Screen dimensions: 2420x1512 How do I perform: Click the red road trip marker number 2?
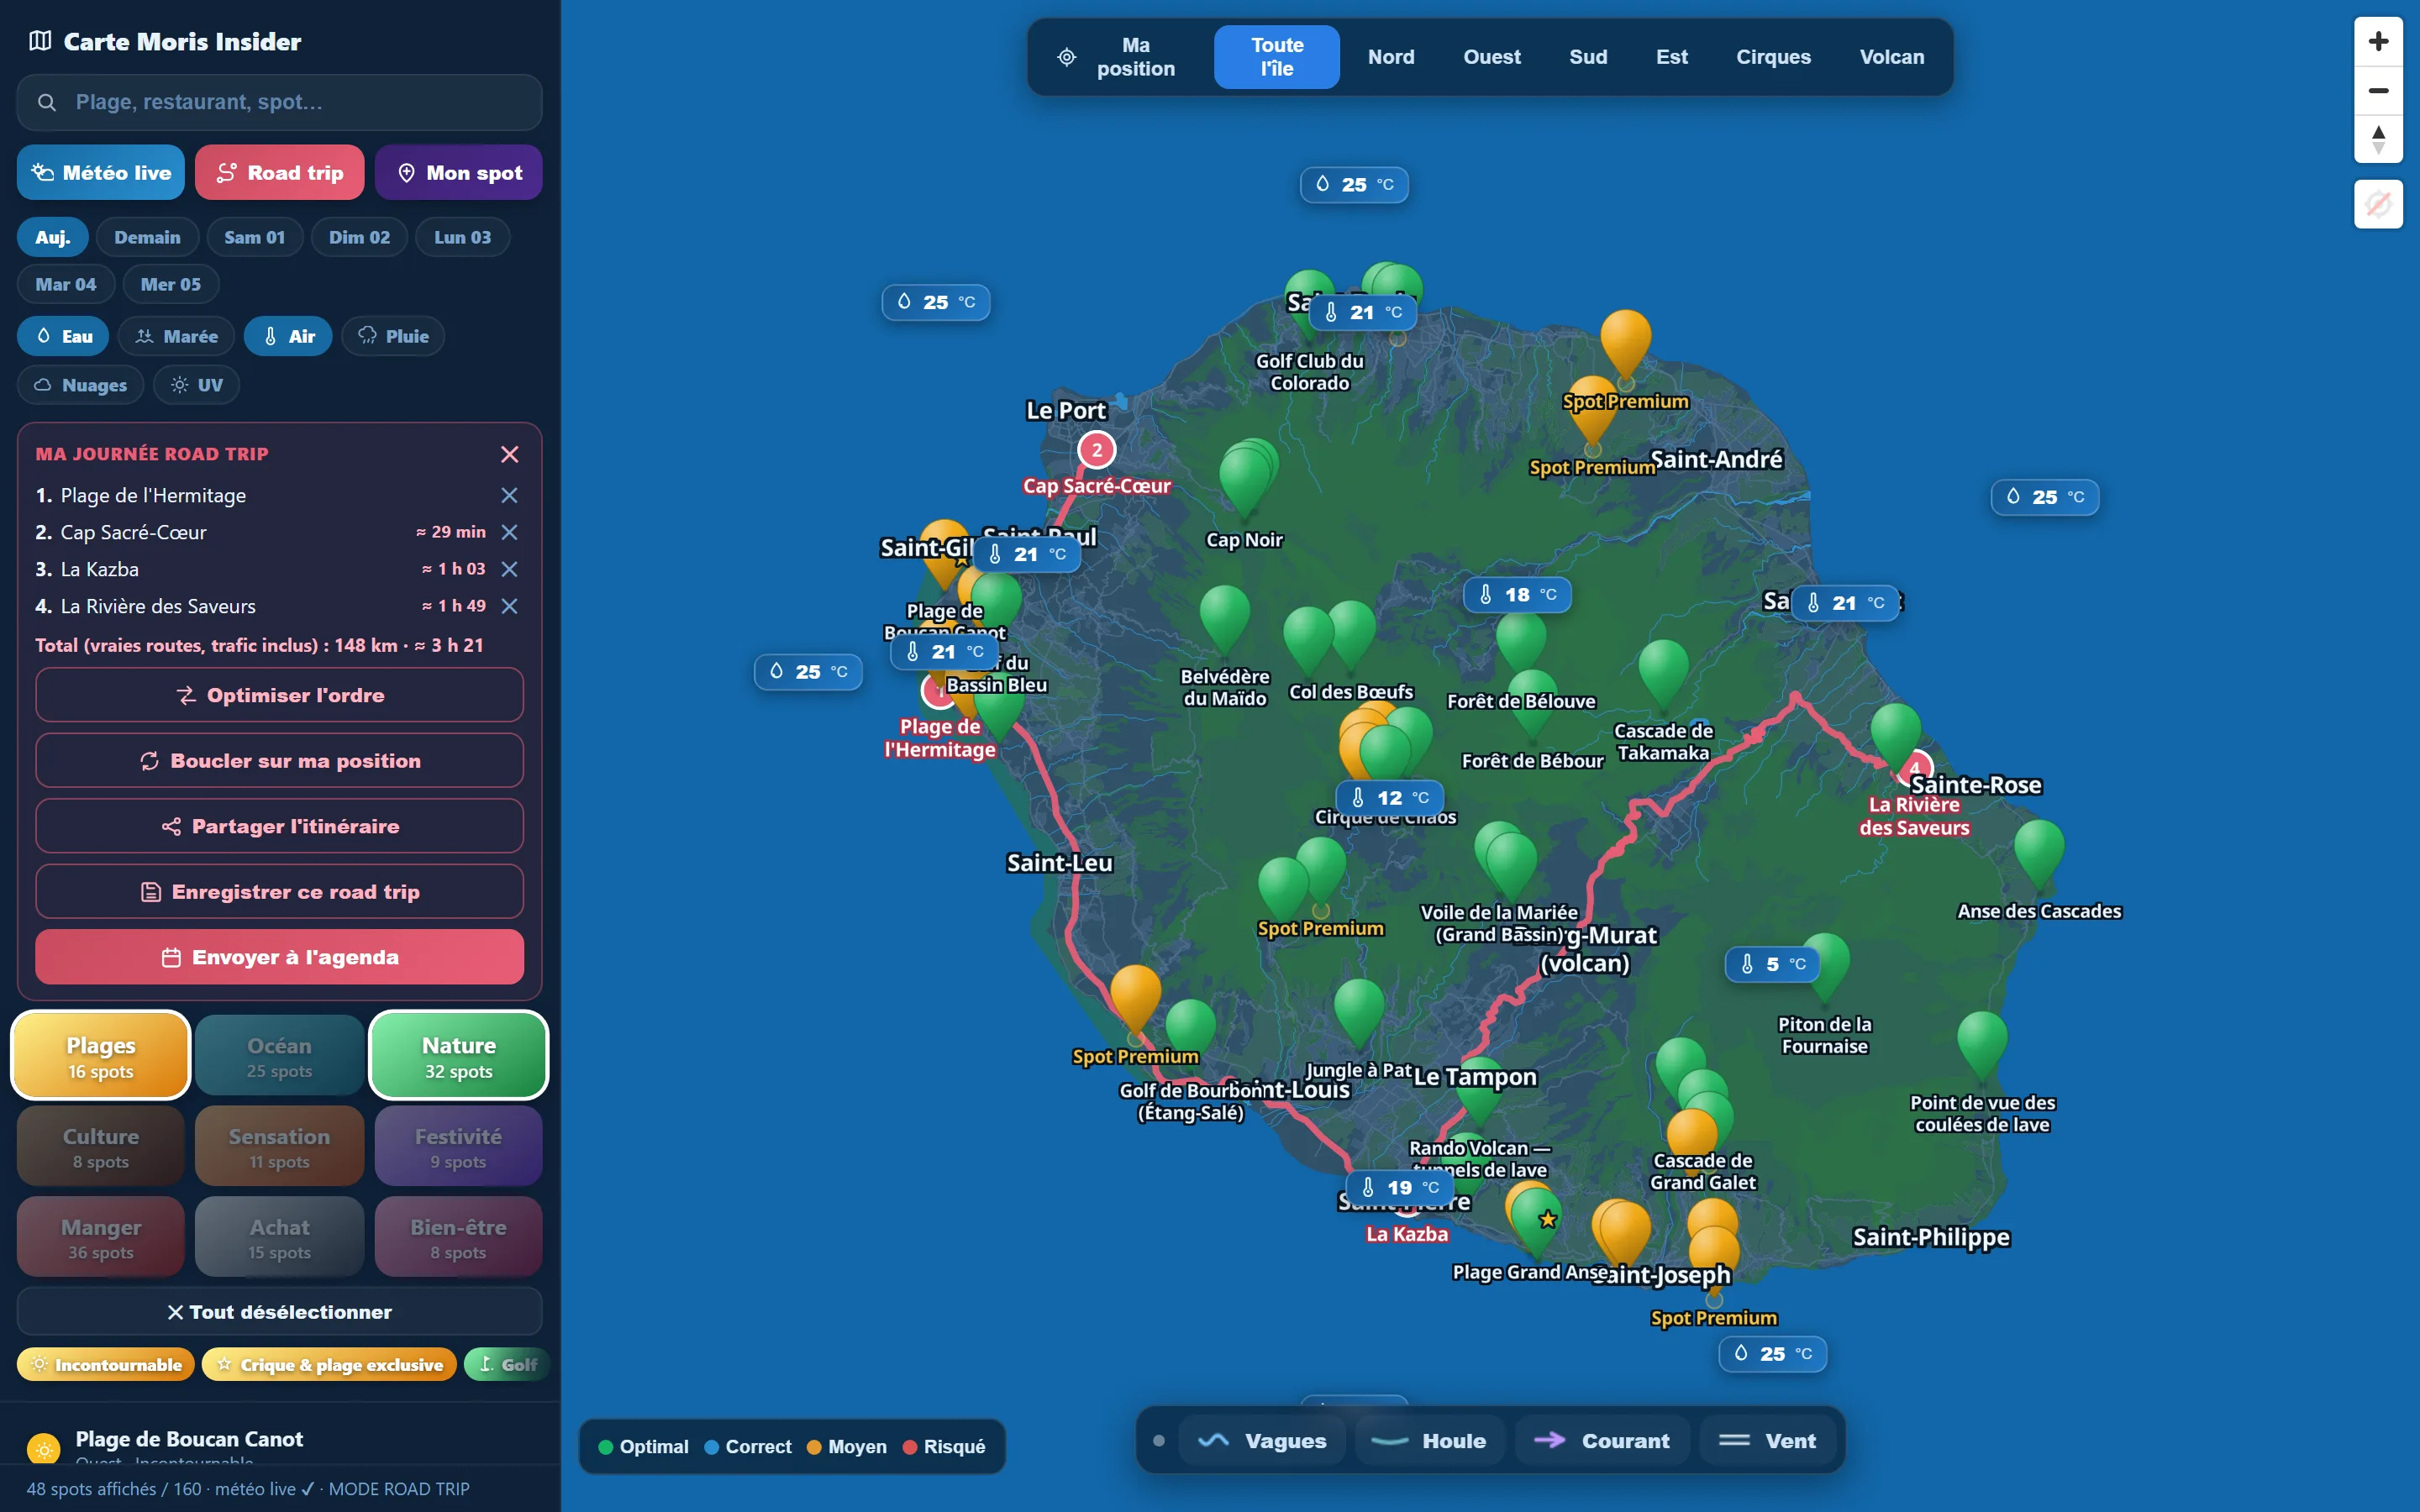click(x=1097, y=450)
